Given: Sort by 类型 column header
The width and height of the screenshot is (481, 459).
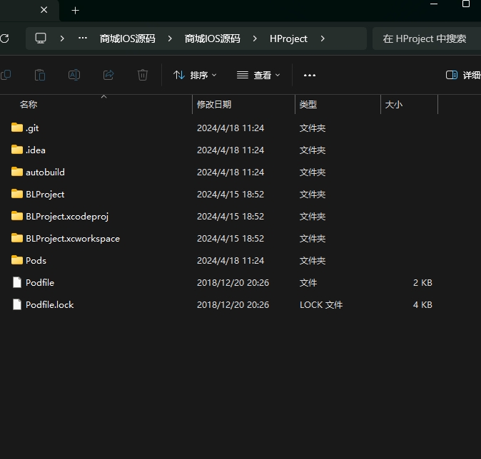Looking at the screenshot, I should 308,105.
